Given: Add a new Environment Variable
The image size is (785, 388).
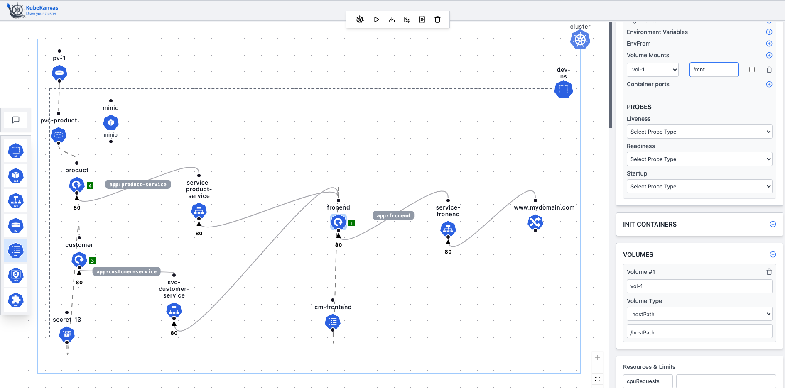Looking at the screenshot, I should coord(769,32).
